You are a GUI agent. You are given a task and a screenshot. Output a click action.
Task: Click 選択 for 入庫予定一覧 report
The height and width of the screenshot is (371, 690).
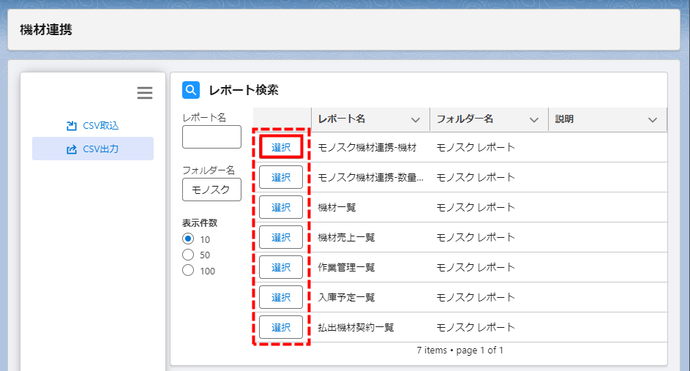tap(281, 297)
